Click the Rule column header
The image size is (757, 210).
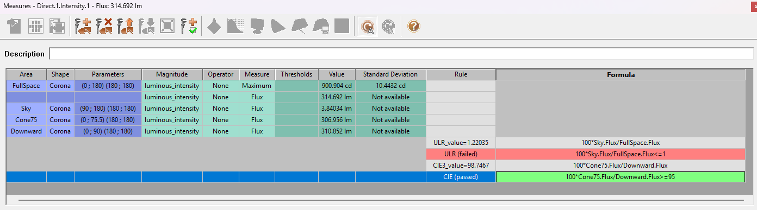(x=461, y=74)
